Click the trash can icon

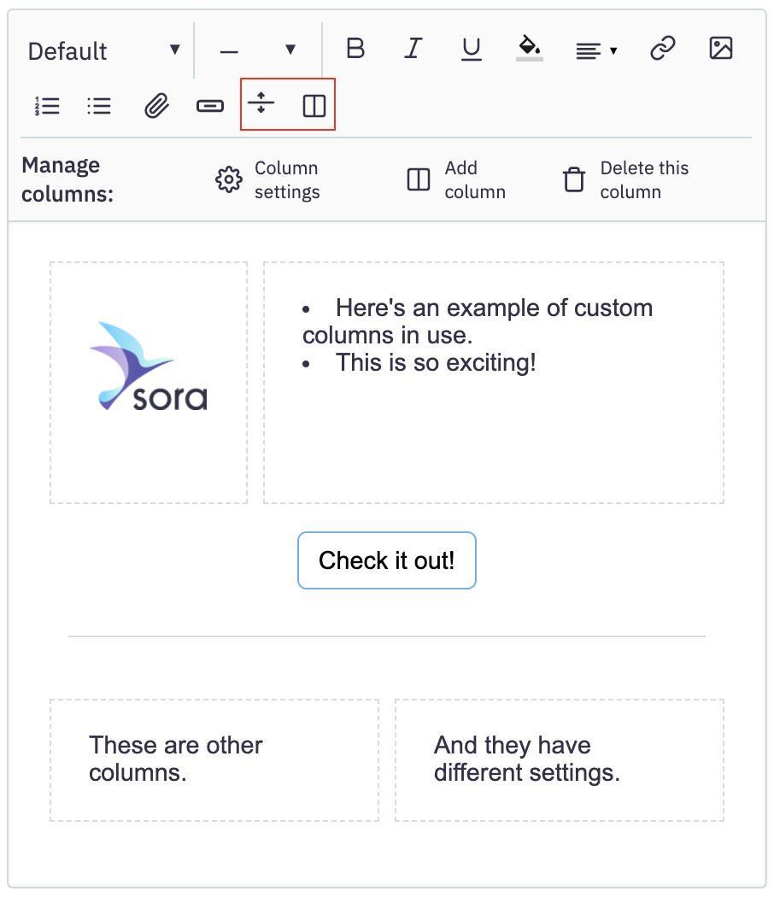[x=574, y=179]
